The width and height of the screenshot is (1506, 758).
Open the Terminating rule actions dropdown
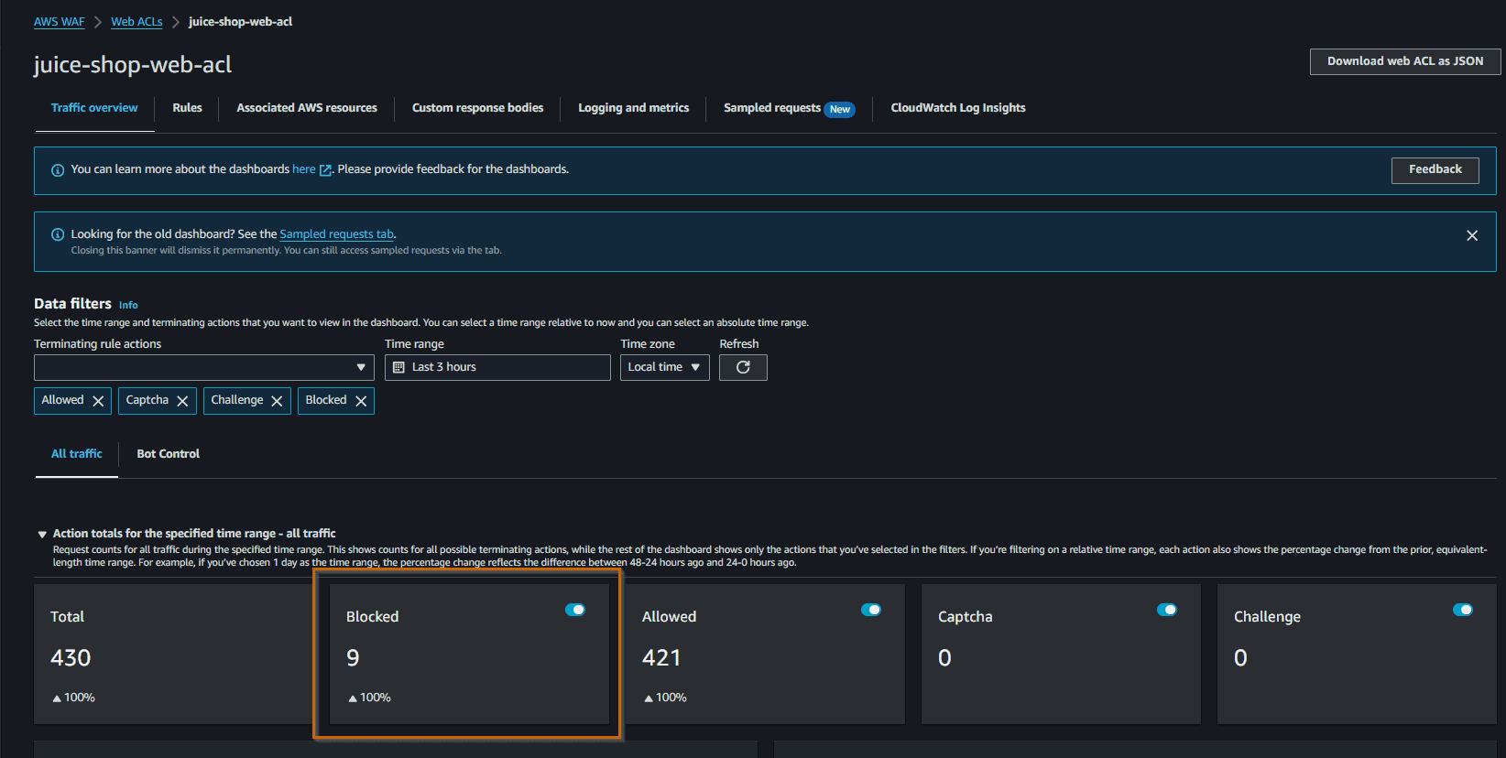203,367
